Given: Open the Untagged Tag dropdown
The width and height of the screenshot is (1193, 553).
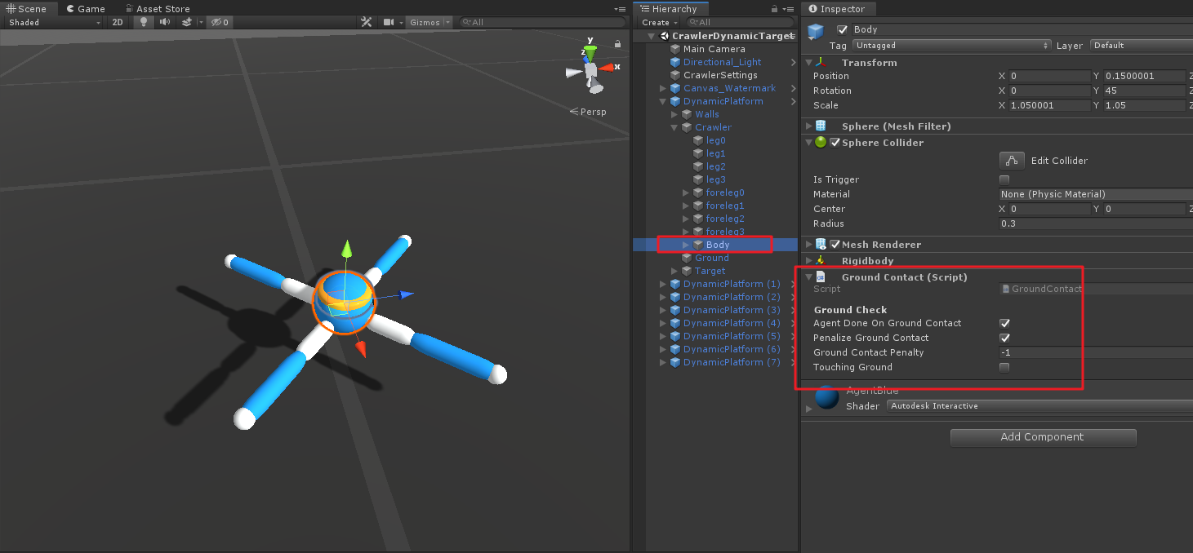Looking at the screenshot, I should click(950, 46).
